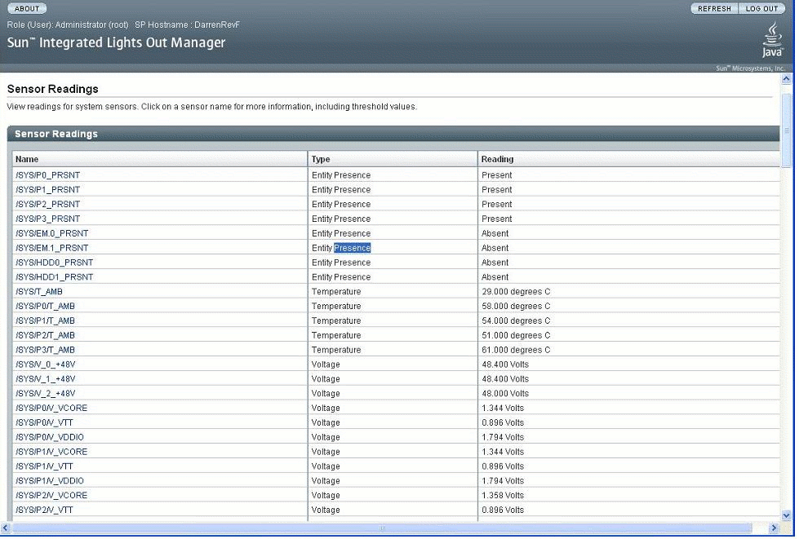The image size is (799, 539).
Task: Open sensor /SYS/P1_PRSNT
Action: tap(47, 190)
